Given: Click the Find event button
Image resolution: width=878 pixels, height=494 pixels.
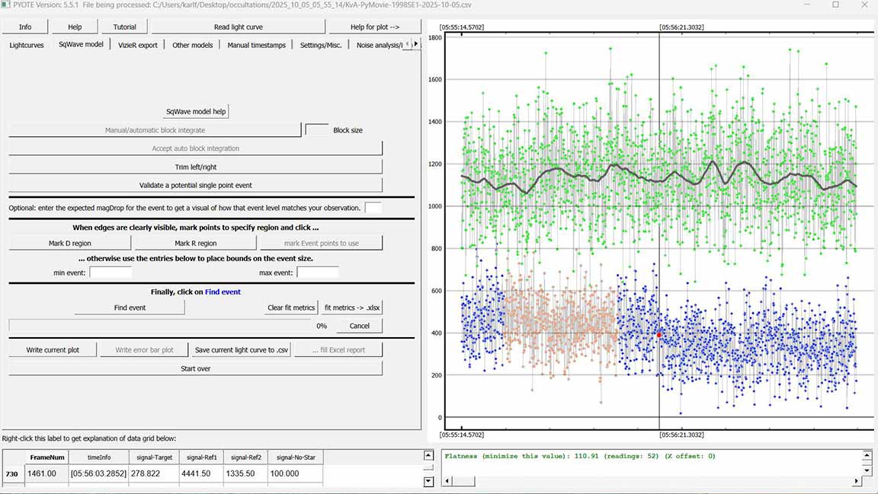Looking at the screenshot, I should pos(97,308).
